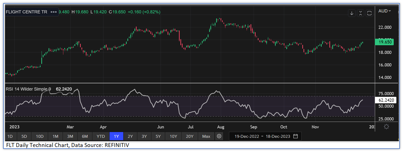
Task: Click the fullscreen frame icon
Action: [x=369, y=13]
